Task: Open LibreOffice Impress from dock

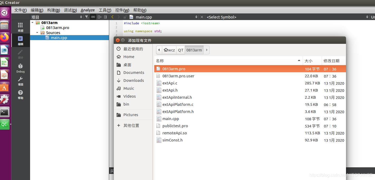Action: point(4,75)
